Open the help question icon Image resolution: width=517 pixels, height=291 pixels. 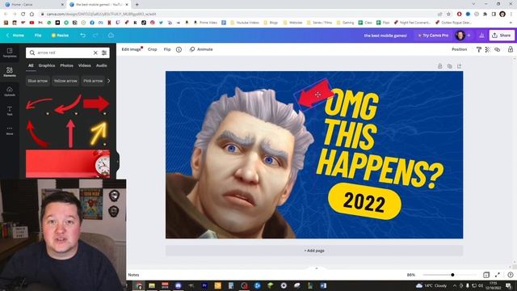[x=511, y=275]
